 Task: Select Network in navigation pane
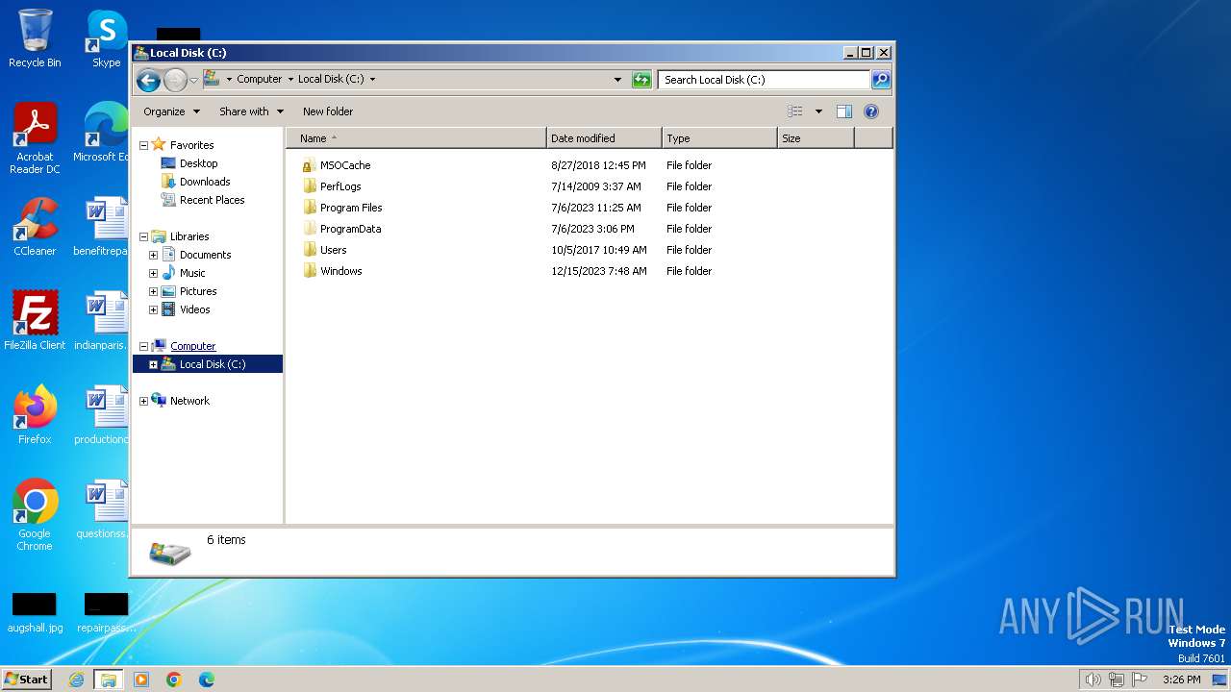point(189,401)
